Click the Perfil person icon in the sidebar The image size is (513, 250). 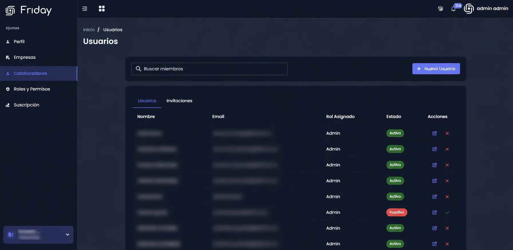pos(8,42)
